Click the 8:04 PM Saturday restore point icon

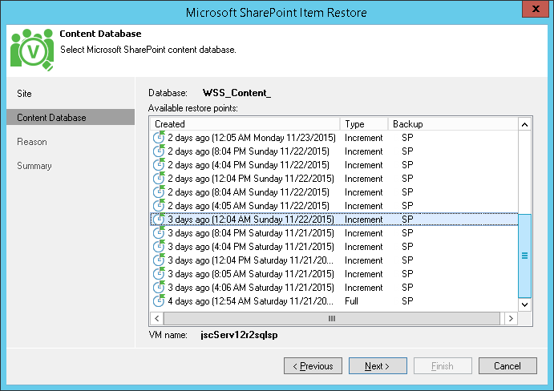[x=159, y=233]
